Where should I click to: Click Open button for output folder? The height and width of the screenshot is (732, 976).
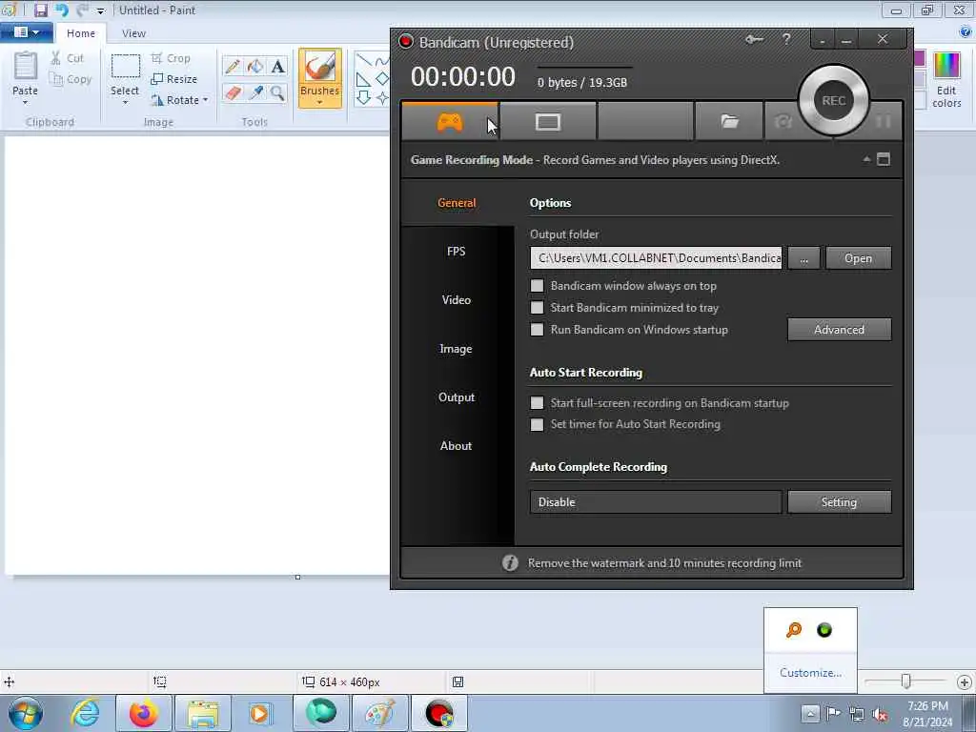(859, 258)
